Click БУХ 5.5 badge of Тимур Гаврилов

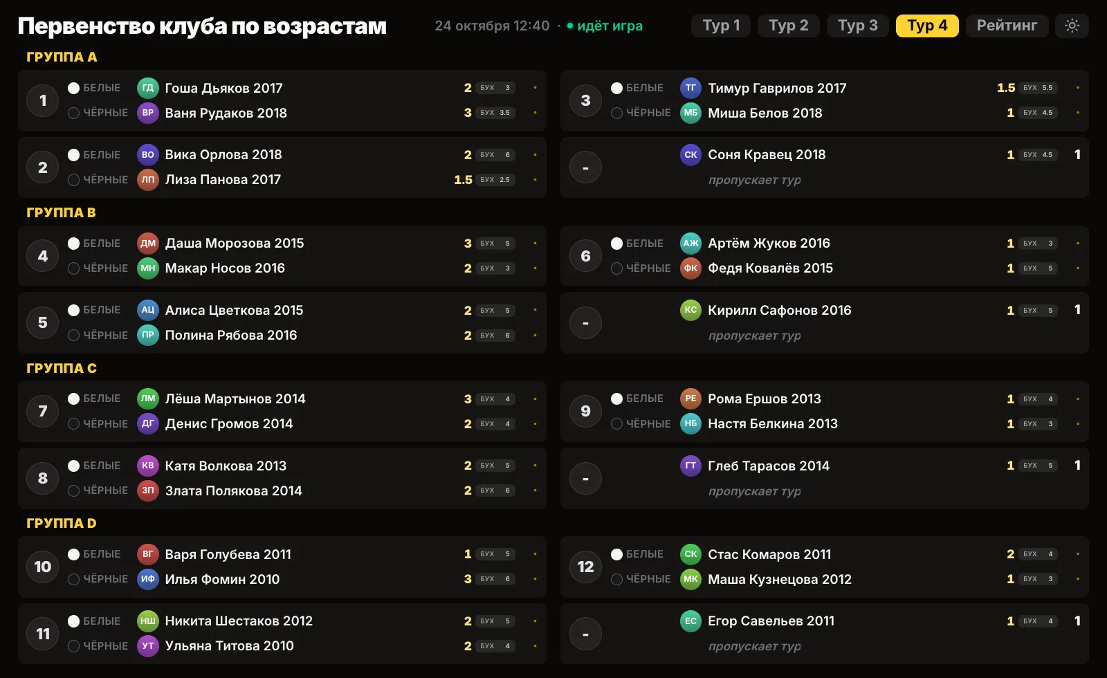pos(1038,88)
